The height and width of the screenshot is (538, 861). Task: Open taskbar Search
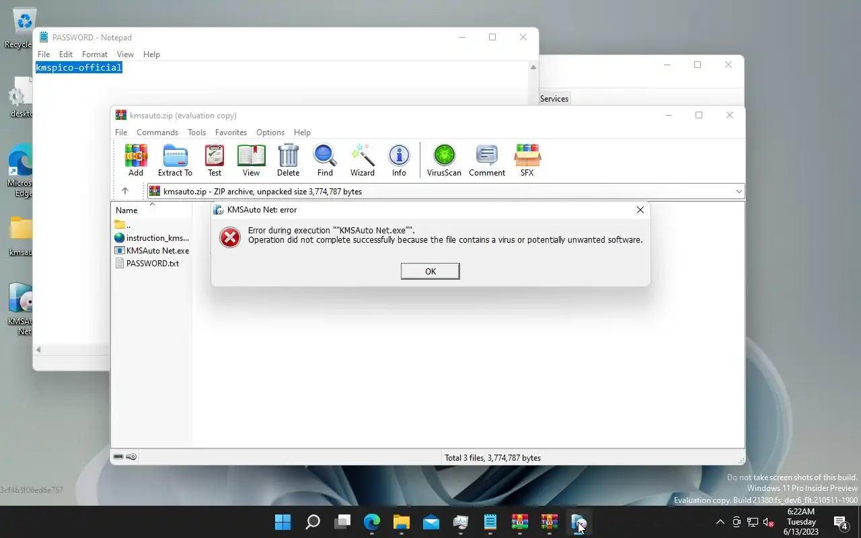coord(313,522)
